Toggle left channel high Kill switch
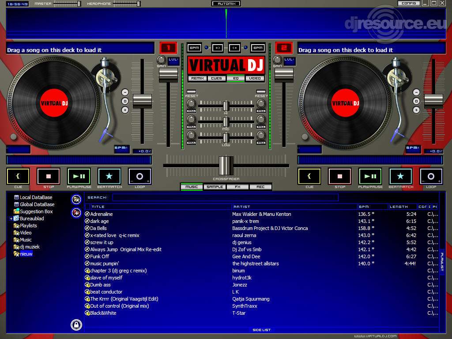This screenshot has width=452, height=339. 192,111
